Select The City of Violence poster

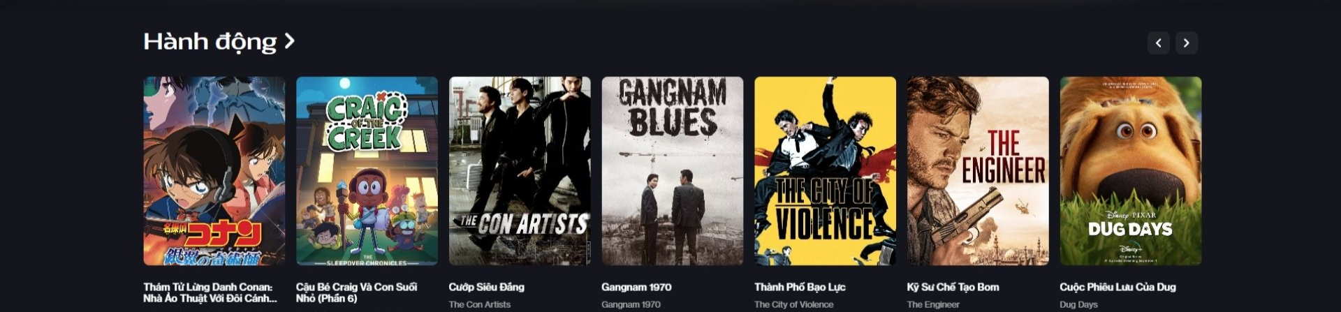(825, 171)
